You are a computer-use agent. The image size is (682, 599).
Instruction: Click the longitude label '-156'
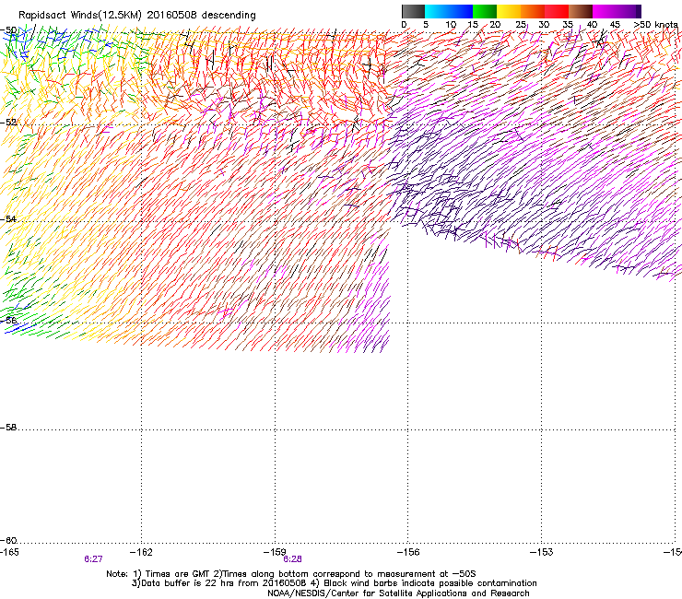(x=408, y=552)
